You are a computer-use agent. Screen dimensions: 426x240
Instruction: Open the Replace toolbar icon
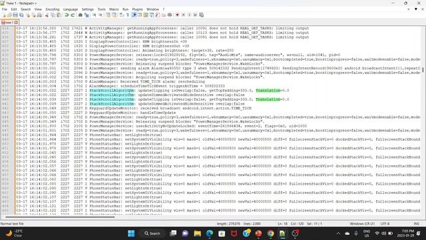click(x=87, y=15)
